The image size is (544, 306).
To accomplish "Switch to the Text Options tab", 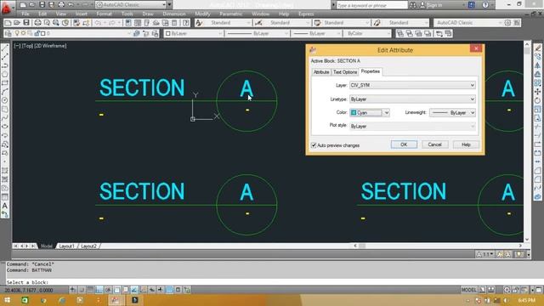I will pos(345,72).
